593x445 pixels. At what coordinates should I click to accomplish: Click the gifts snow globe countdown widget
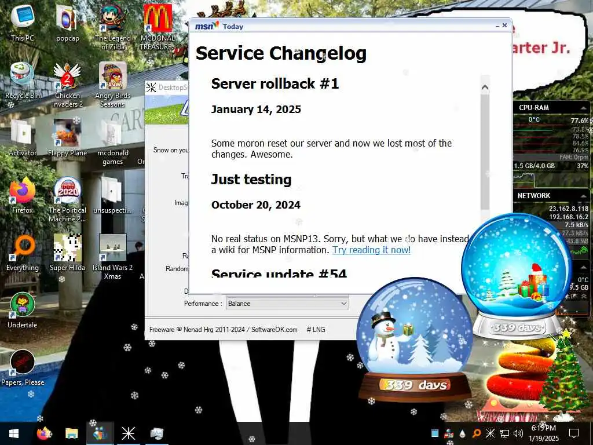pos(517,276)
